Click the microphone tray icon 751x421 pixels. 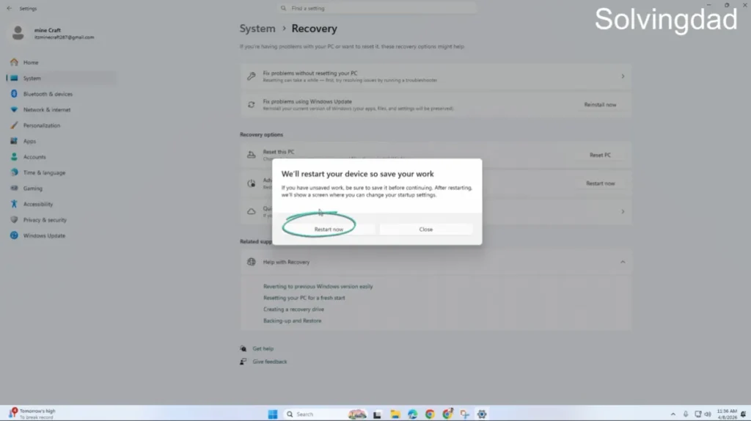pyautogui.click(x=686, y=414)
